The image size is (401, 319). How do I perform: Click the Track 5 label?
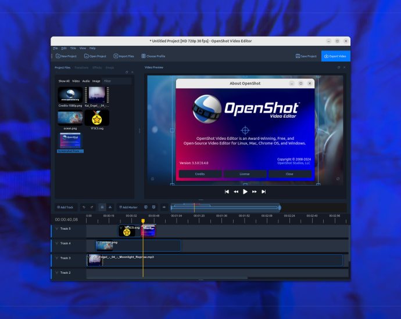click(x=66, y=229)
